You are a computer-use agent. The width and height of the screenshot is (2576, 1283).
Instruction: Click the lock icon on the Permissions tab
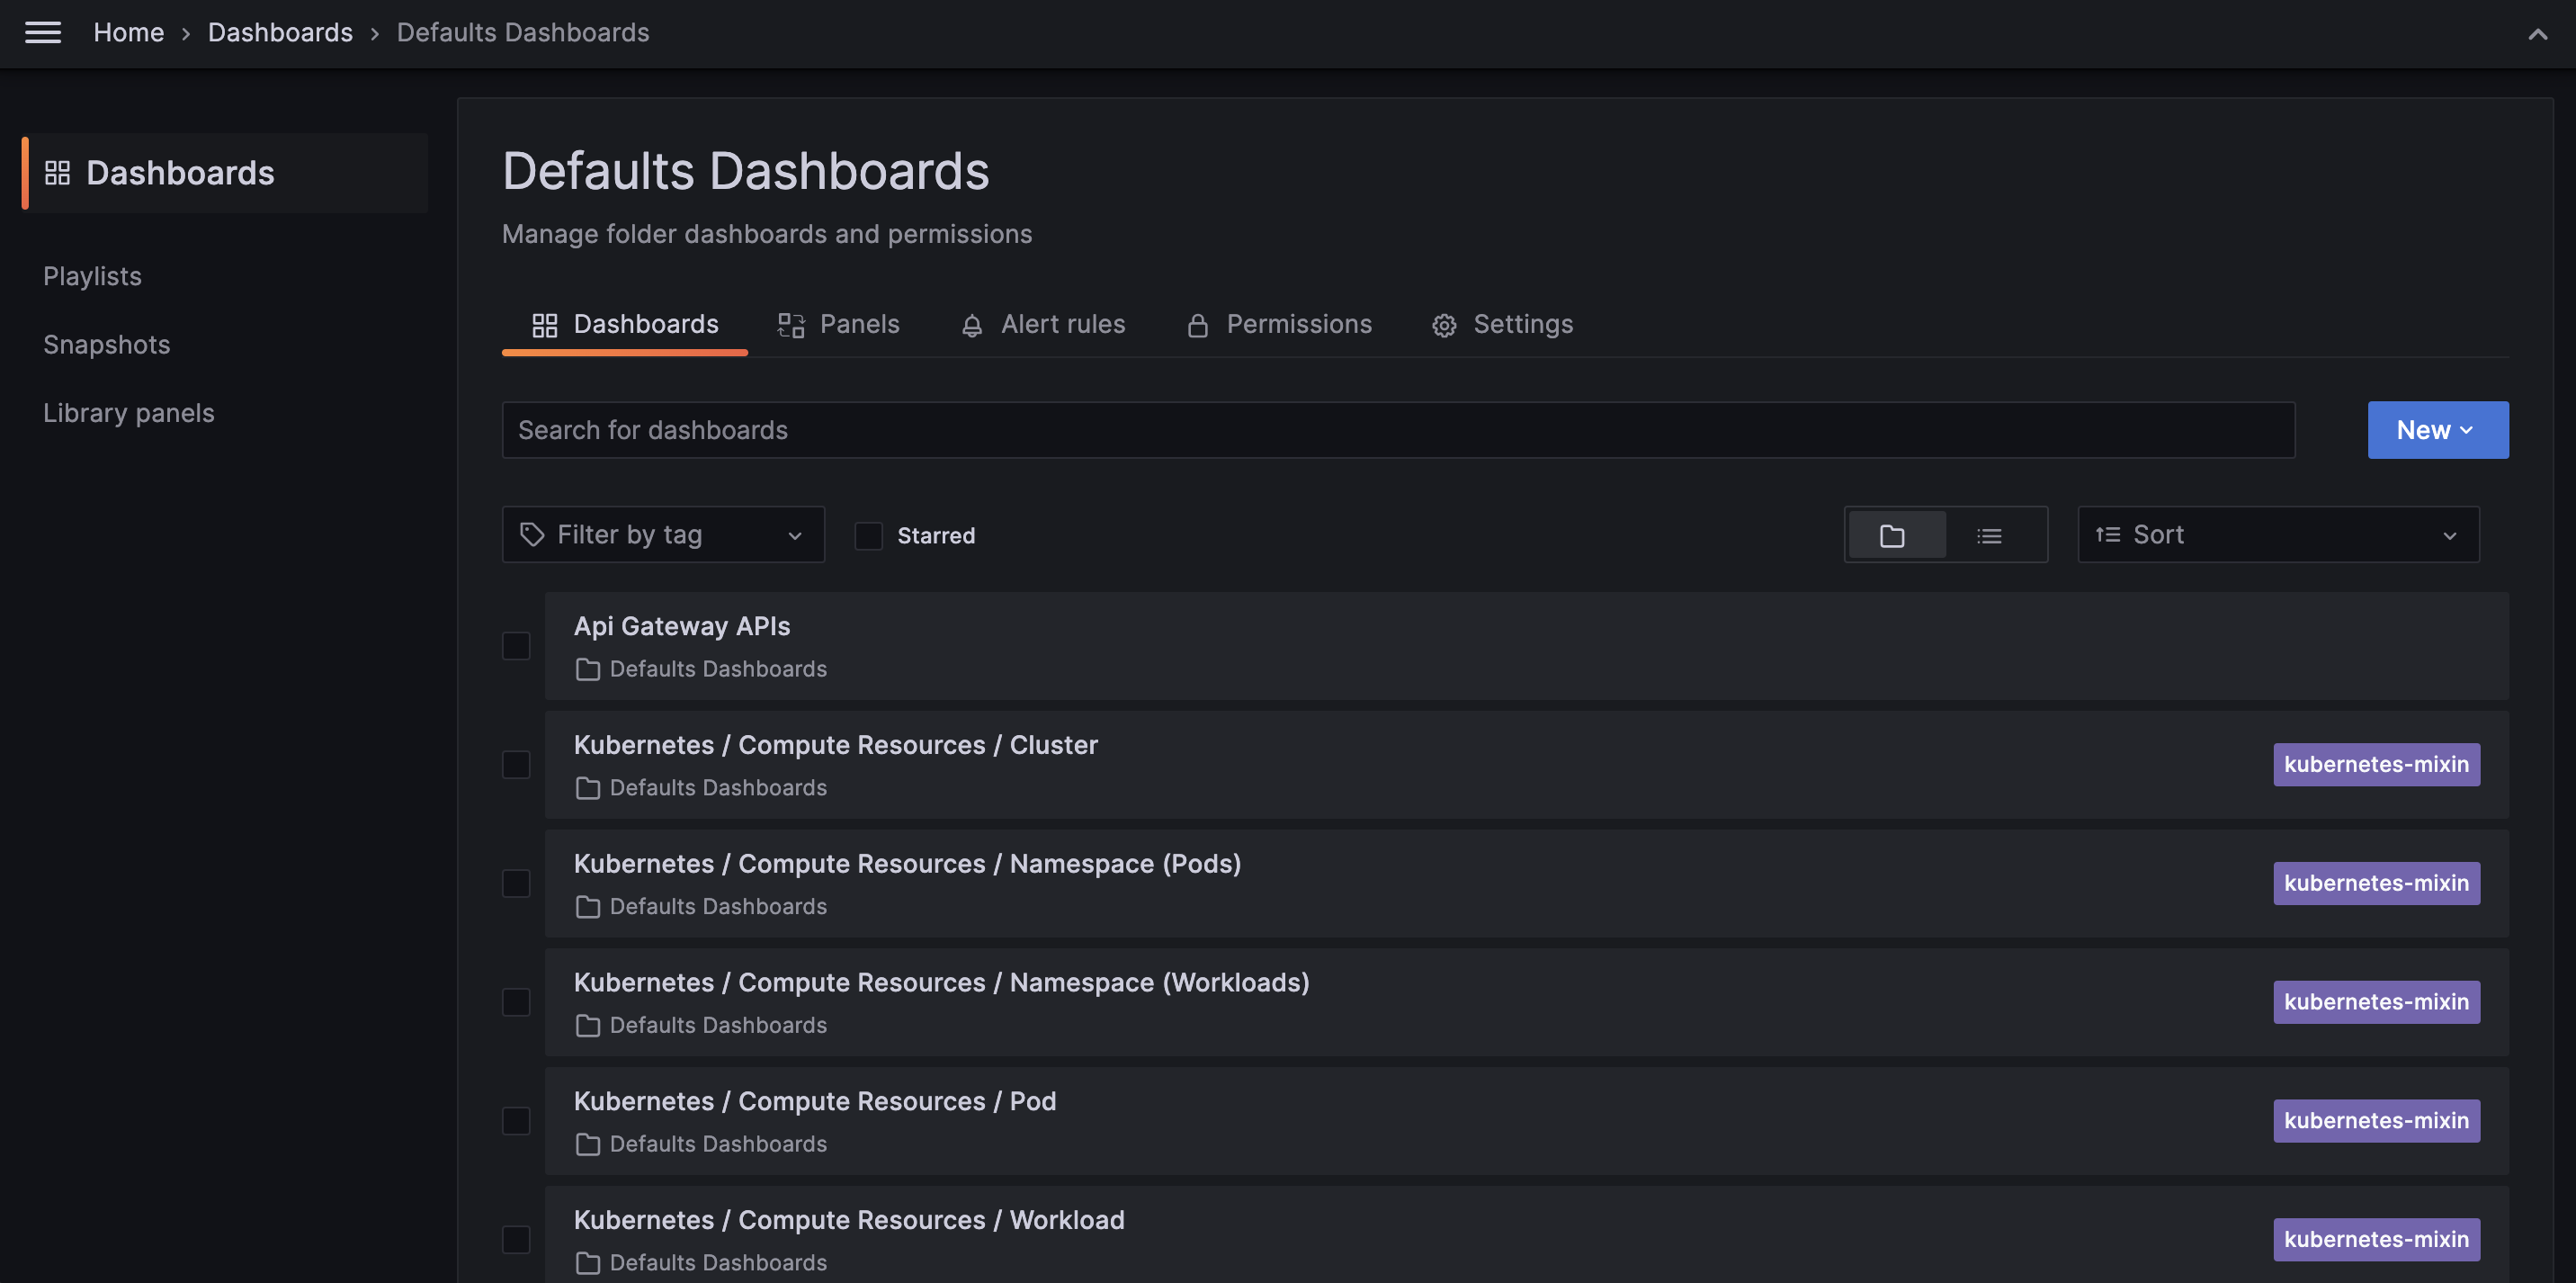pos(1198,324)
